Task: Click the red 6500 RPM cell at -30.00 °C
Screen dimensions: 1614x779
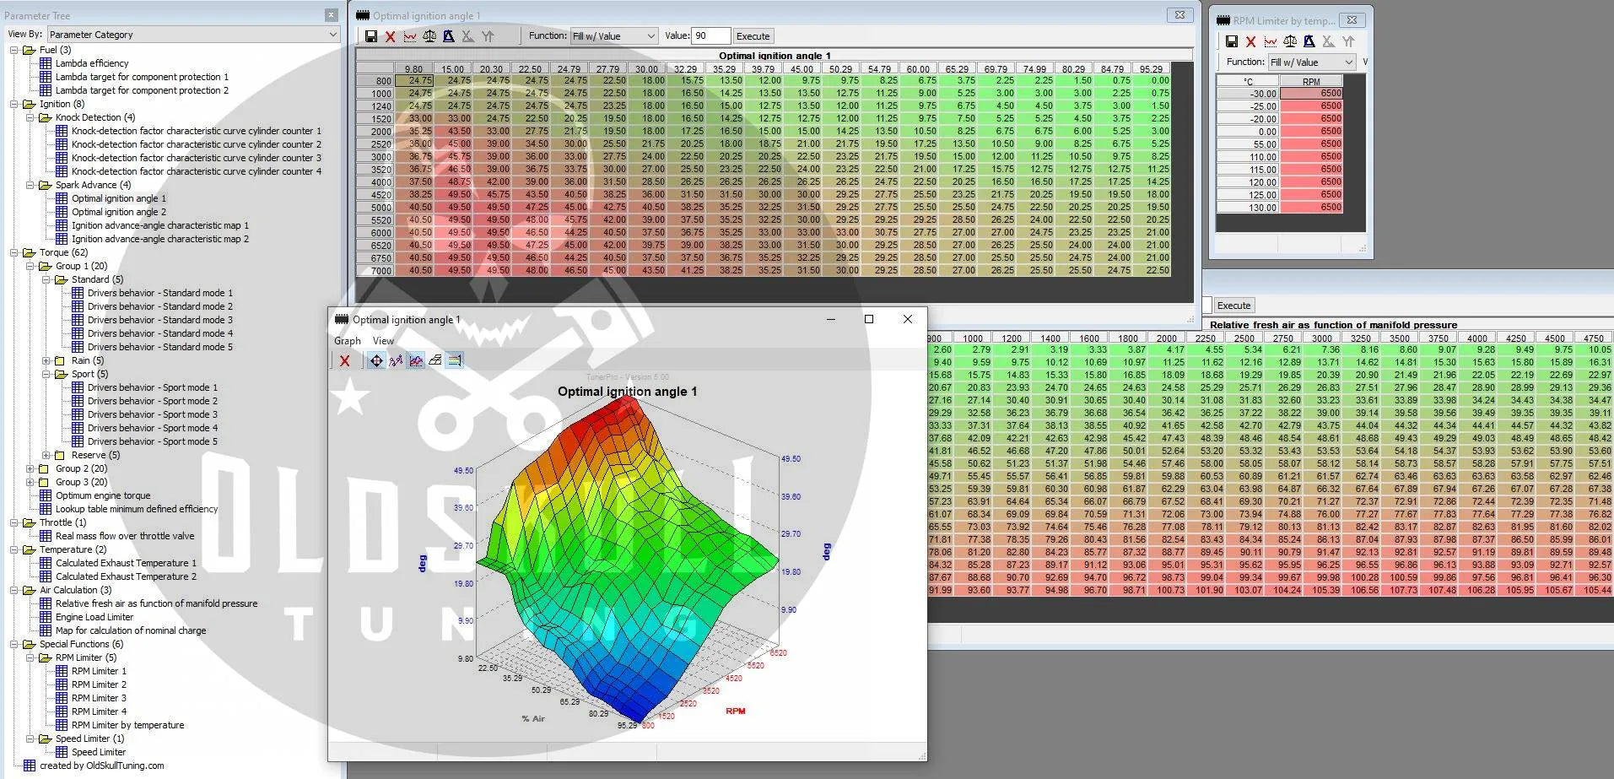Action: [x=1311, y=94]
